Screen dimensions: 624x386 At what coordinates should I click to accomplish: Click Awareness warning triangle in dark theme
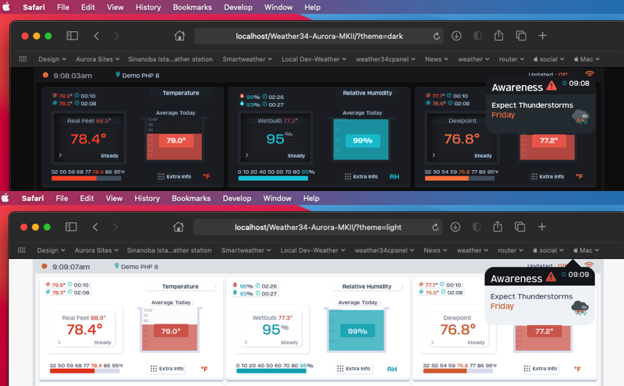(x=551, y=86)
